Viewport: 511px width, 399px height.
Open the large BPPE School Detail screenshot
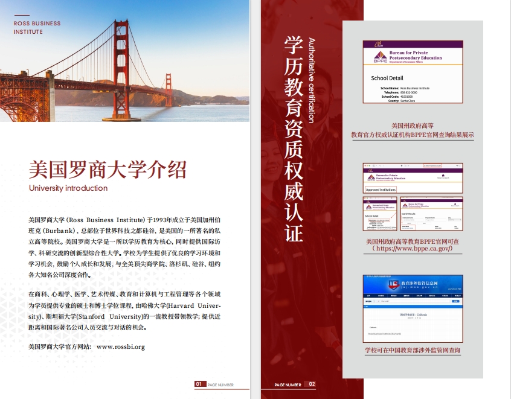[x=413, y=72]
